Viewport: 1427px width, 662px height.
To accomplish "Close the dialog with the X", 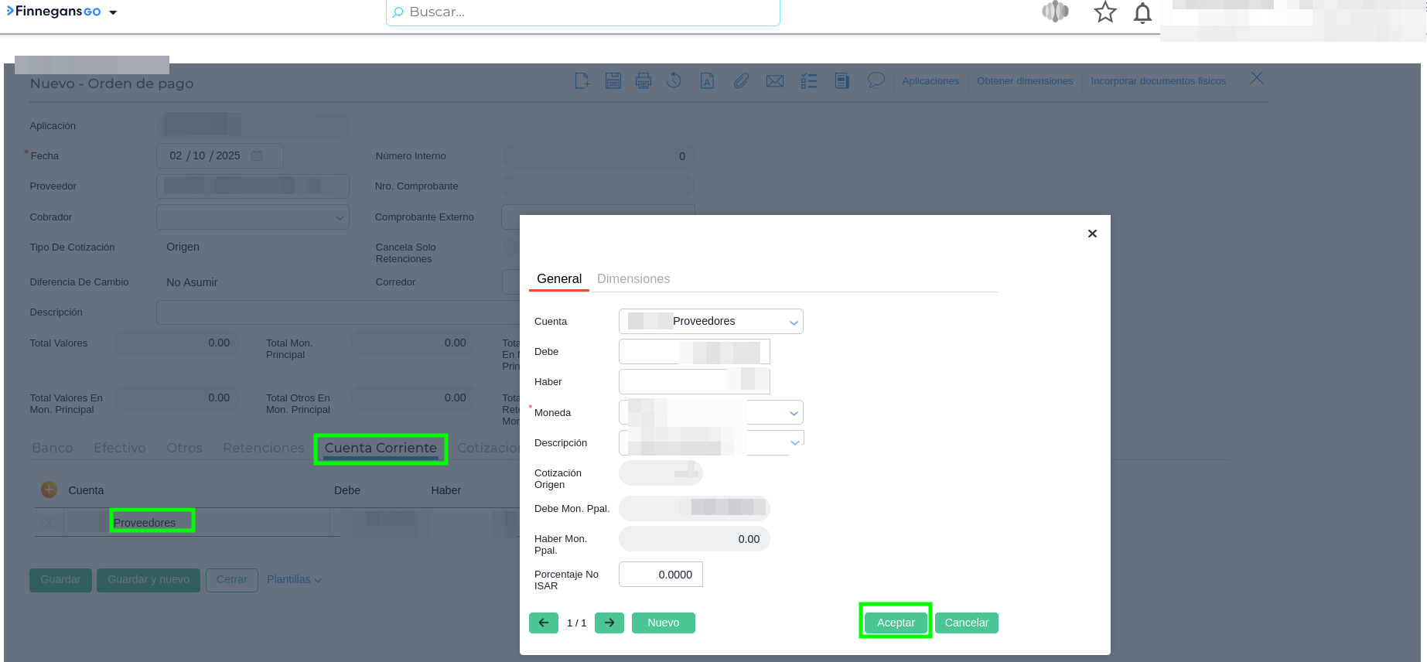I will pos(1092,234).
